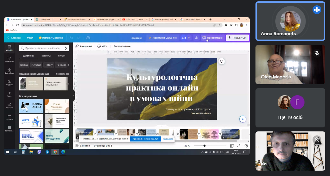Switch to the Макеты tab
The image size is (330, 176).
click(46, 56)
